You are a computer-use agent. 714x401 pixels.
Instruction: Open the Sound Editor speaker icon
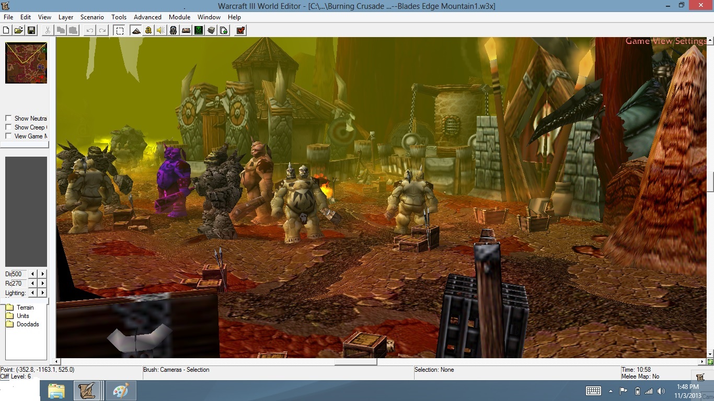click(x=161, y=30)
